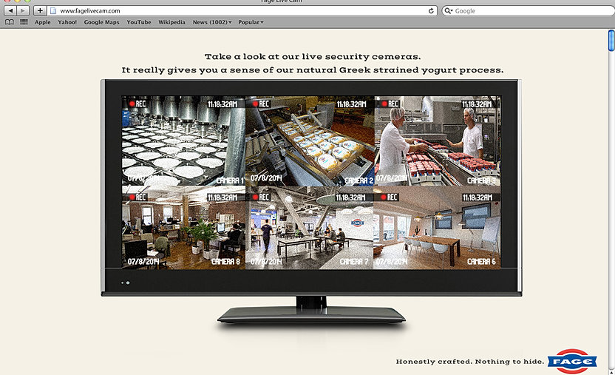Click the monitor power indicator light

tap(128, 283)
